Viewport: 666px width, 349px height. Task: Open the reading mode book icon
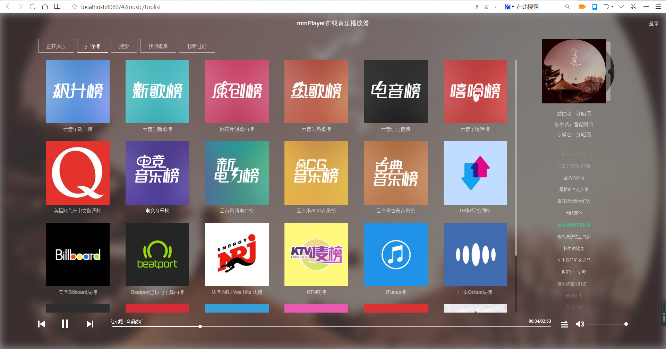tap(58, 7)
